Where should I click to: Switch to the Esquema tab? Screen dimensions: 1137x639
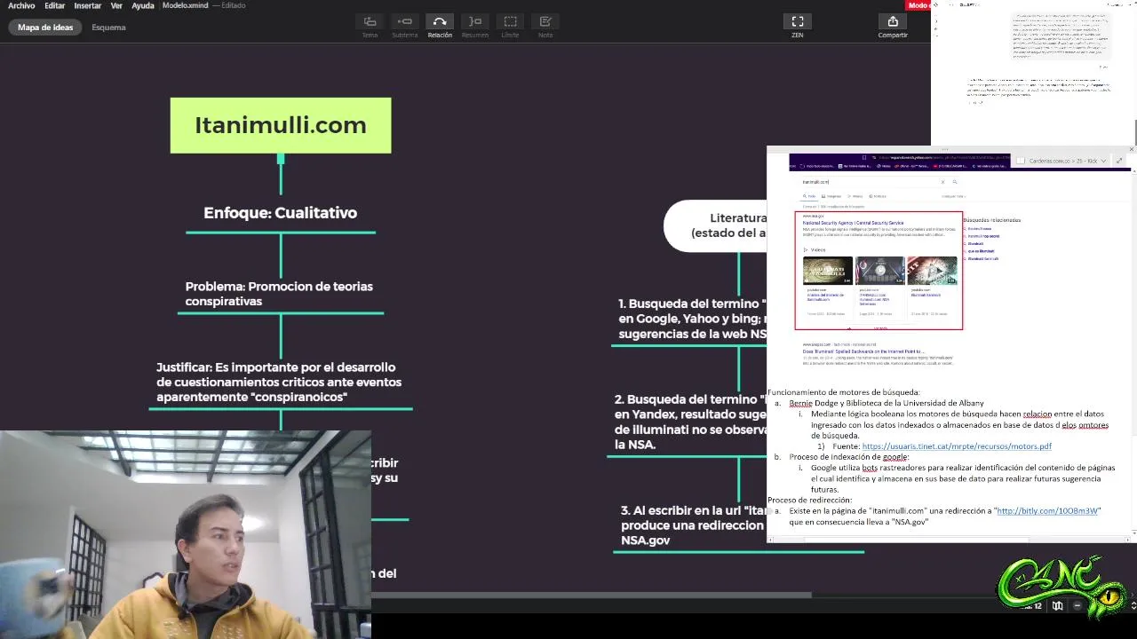(108, 28)
